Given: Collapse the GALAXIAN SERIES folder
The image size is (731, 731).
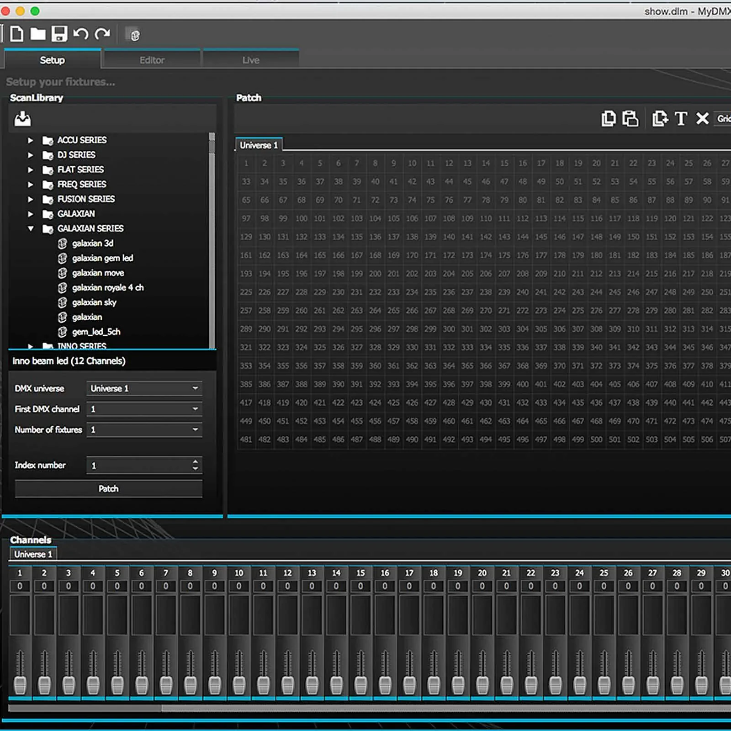Looking at the screenshot, I should pos(30,228).
